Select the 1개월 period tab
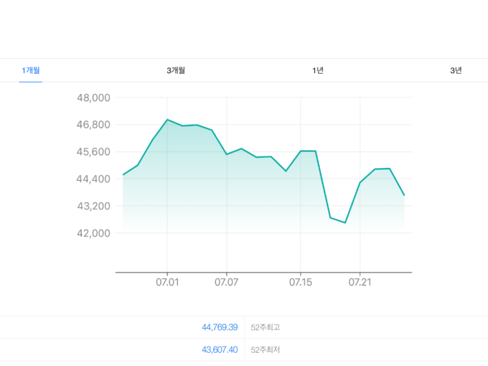488x366 pixels. (x=31, y=70)
